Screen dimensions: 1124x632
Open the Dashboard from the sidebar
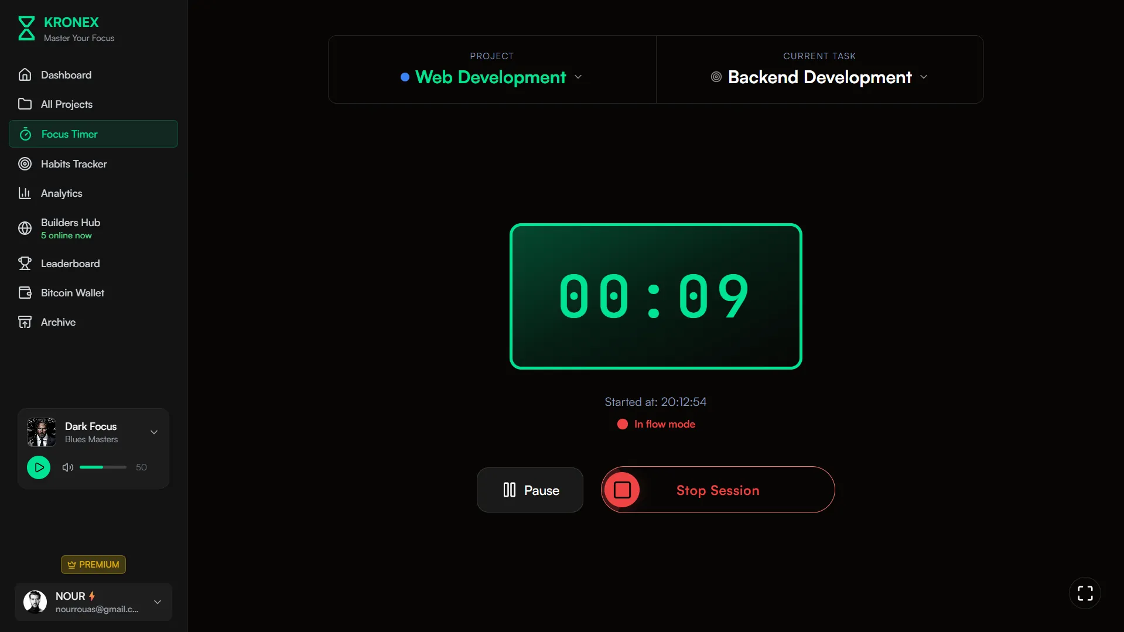pyautogui.click(x=26, y=75)
